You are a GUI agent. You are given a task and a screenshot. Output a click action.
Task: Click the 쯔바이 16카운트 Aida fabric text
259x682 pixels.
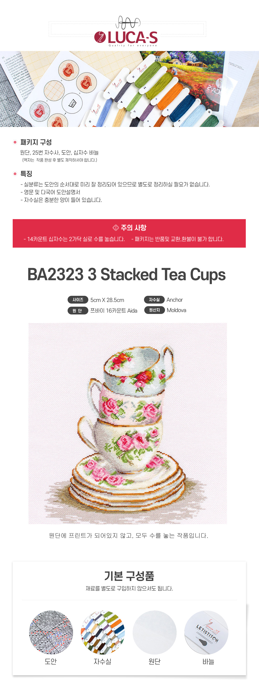[114, 311]
